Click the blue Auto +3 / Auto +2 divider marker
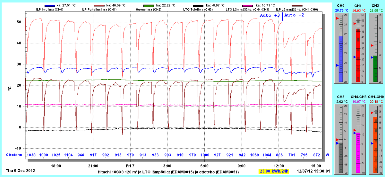 [x=282, y=17]
